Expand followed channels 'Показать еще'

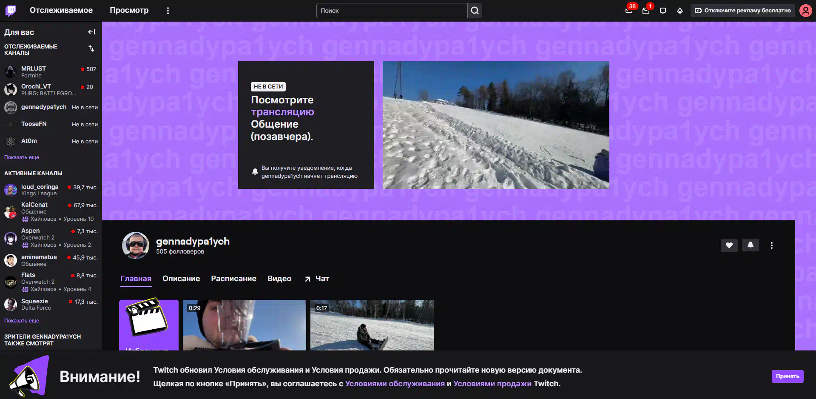(22, 157)
